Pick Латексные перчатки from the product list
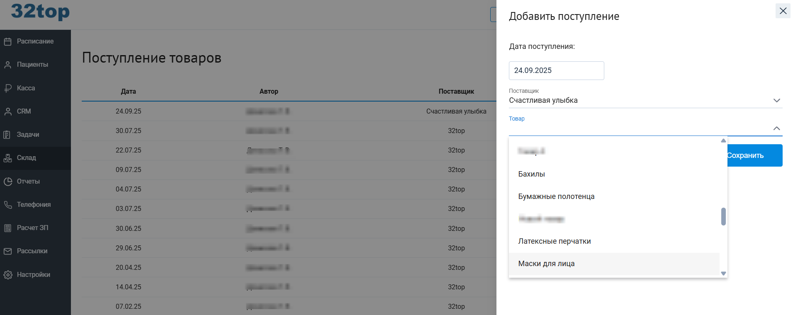The height and width of the screenshot is (315, 793). coord(554,241)
